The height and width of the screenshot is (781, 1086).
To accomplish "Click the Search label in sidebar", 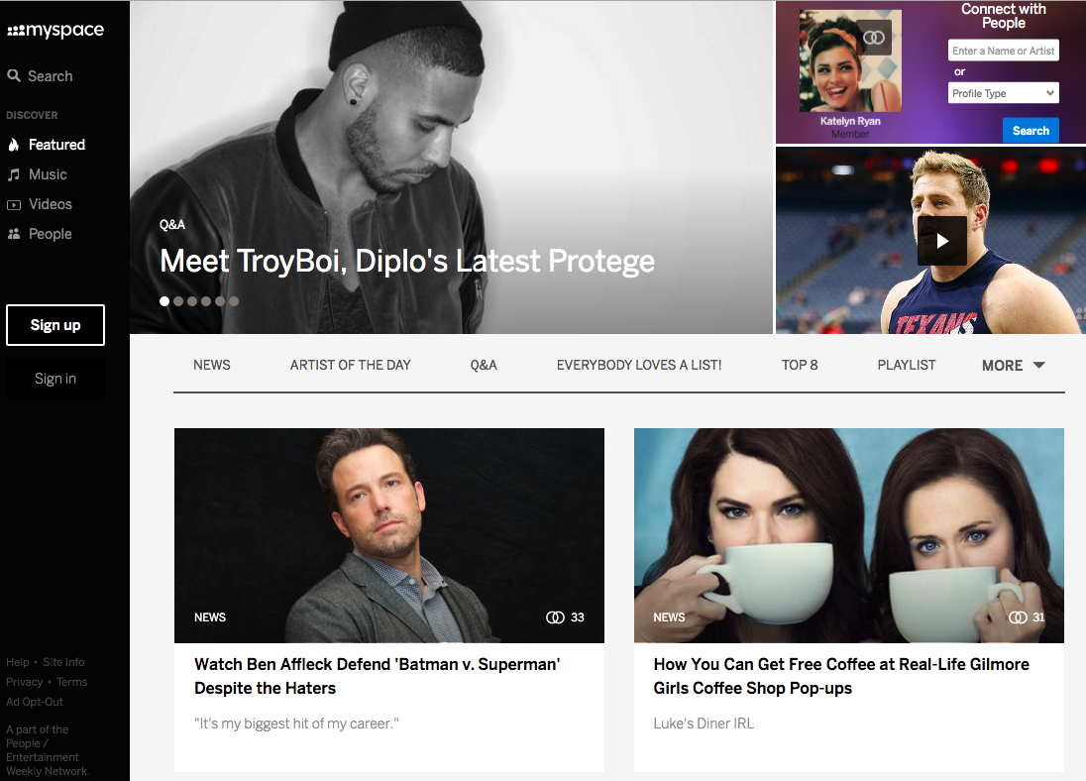I will 50,76.
